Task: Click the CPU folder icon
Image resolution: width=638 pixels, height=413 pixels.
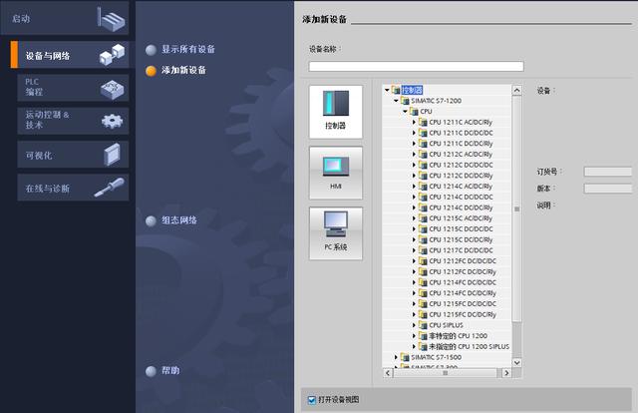Action: [414, 111]
